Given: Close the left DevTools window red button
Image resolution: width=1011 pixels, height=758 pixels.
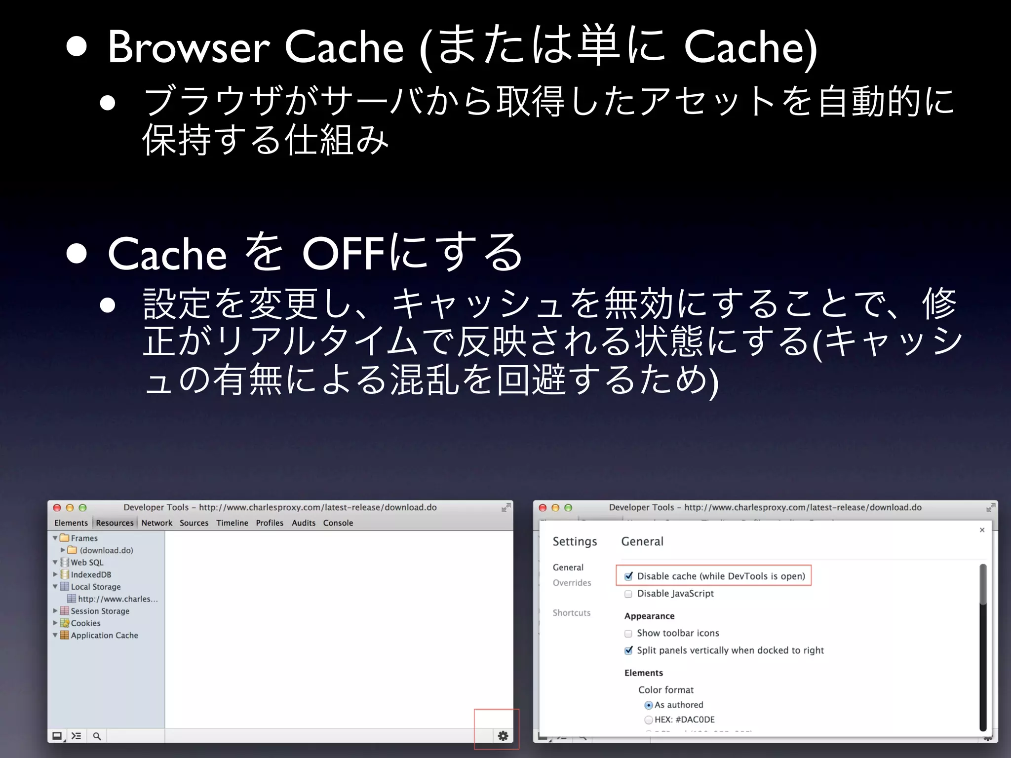Looking at the screenshot, I should click(57, 507).
